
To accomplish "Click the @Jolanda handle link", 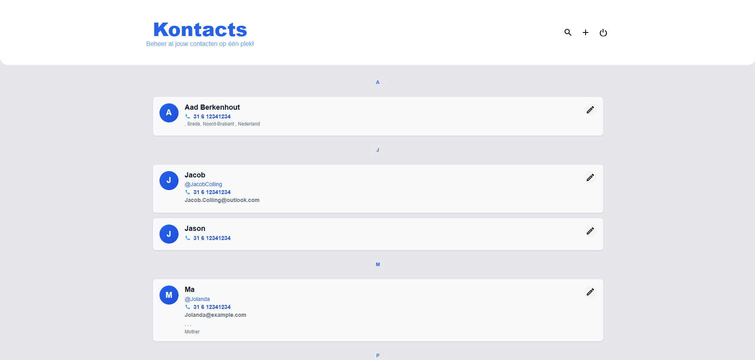I will point(197,299).
